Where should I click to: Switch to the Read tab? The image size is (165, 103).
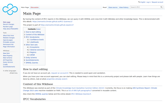coord(105,7)
